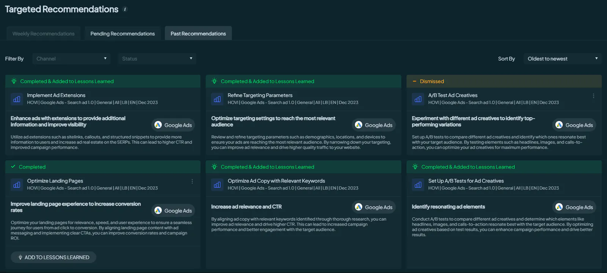Click the chart icon for Set Up A/B Tests

click(x=418, y=185)
